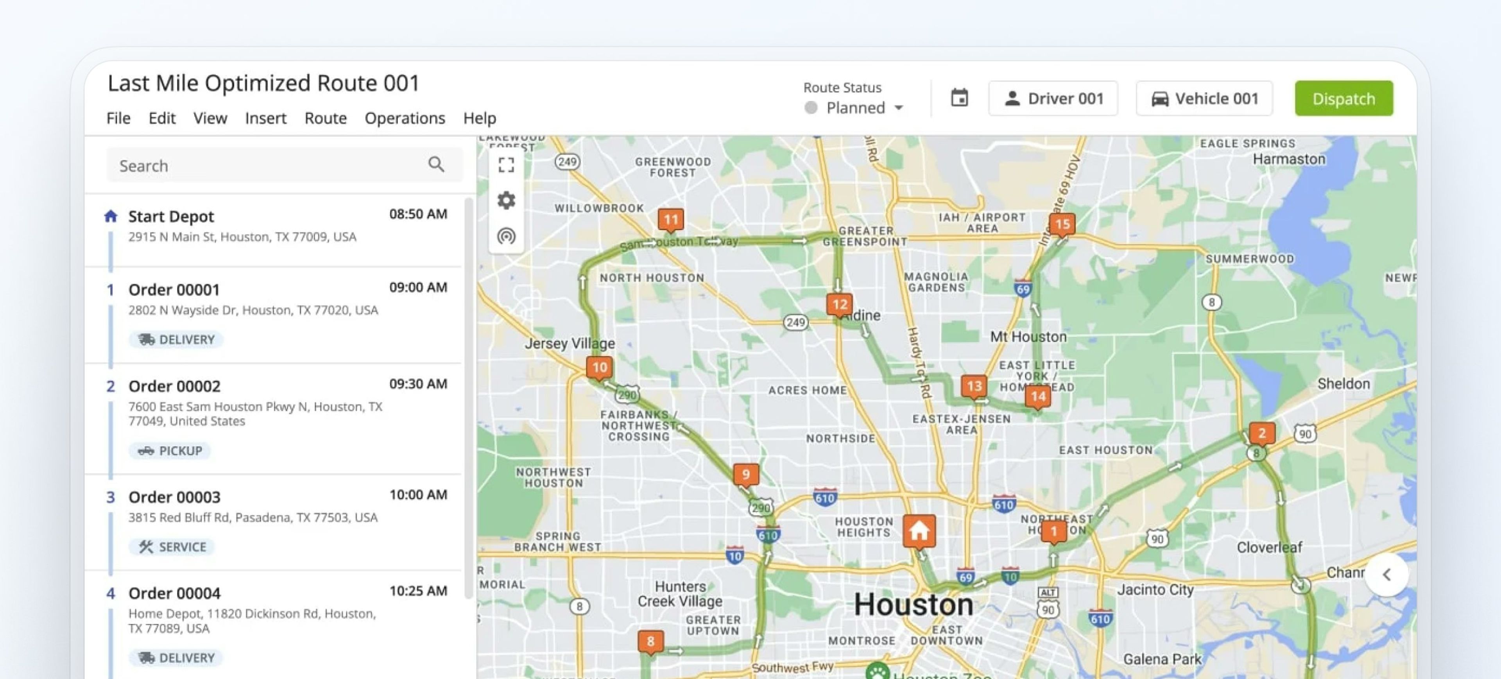
Task: Click the 10:25 AM arrival time
Action: tap(418, 591)
